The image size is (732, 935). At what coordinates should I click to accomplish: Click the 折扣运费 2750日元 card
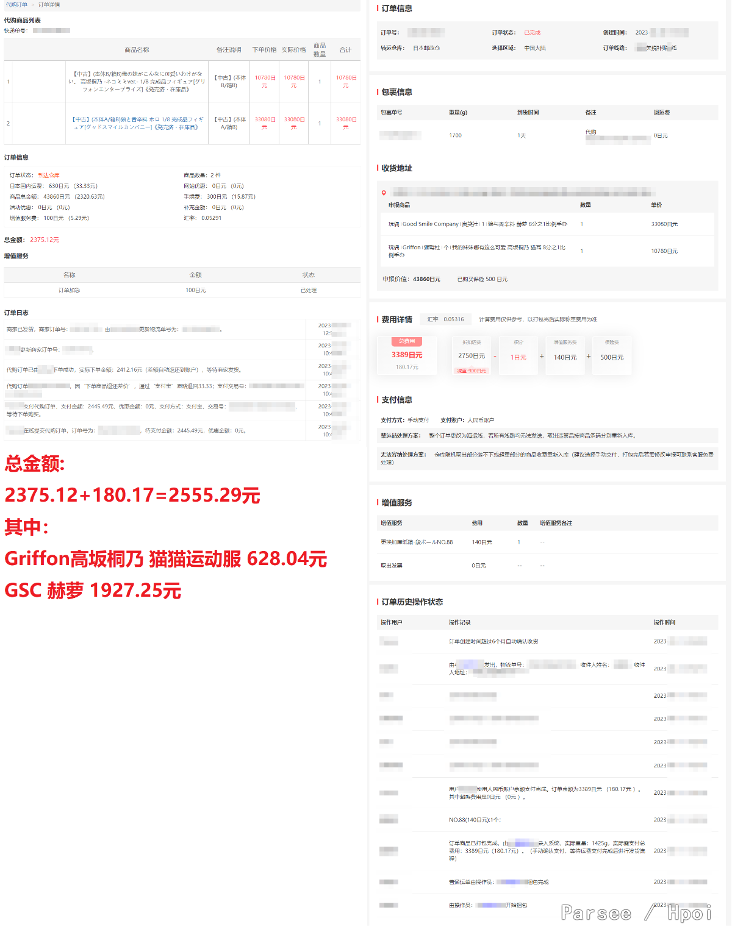click(472, 356)
